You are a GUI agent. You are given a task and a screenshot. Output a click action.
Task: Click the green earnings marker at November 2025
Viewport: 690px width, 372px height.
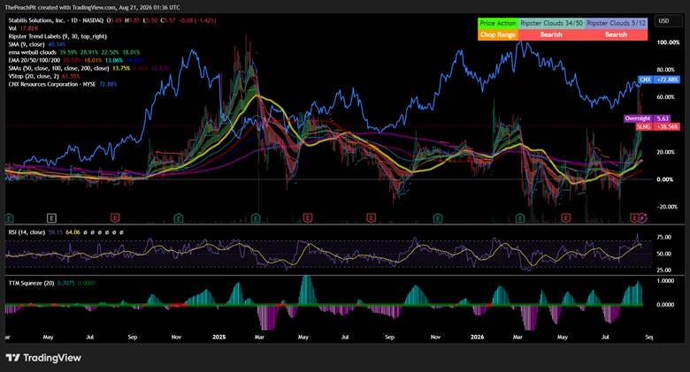coord(437,217)
